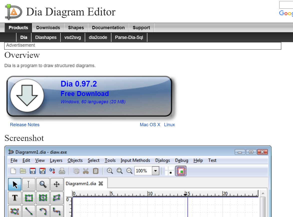Viewport: 293px width, 217px height.
Task: Pick the Line drawing tool
Action: click(x=28, y=211)
